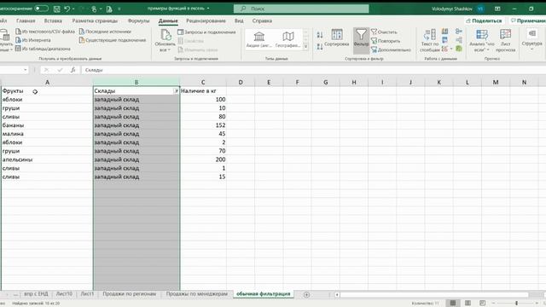Open the Сортировка dialog

(x=337, y=38)
